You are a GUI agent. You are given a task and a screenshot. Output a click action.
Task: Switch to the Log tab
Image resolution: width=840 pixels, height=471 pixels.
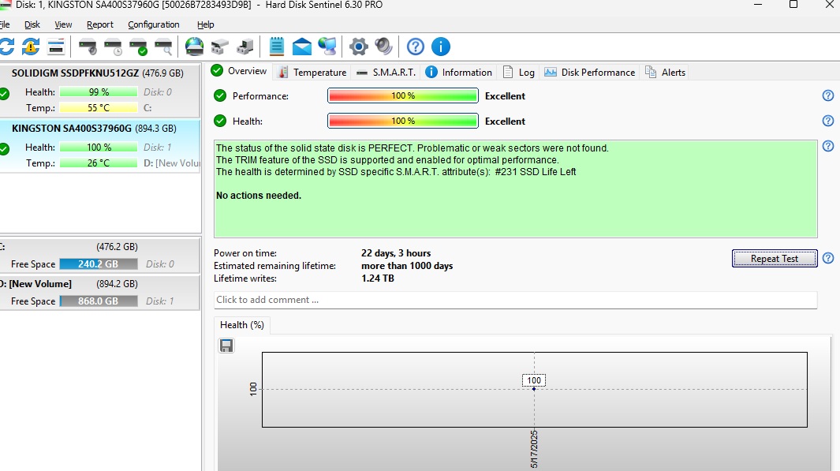tap(518, 73)
